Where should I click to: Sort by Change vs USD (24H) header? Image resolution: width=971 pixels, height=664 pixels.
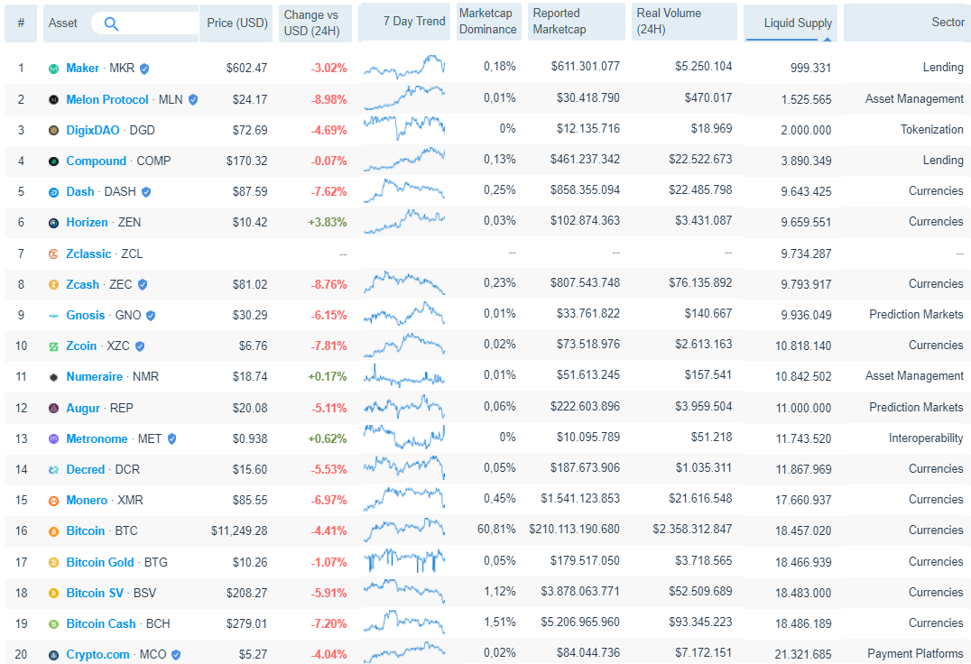[315, 23]
